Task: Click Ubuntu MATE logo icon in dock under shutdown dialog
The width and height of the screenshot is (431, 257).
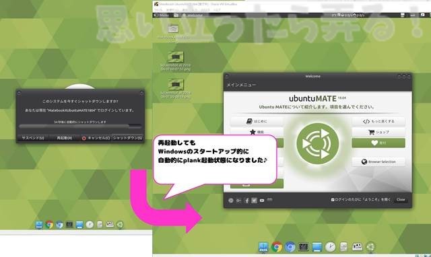Action: [120, 225]
